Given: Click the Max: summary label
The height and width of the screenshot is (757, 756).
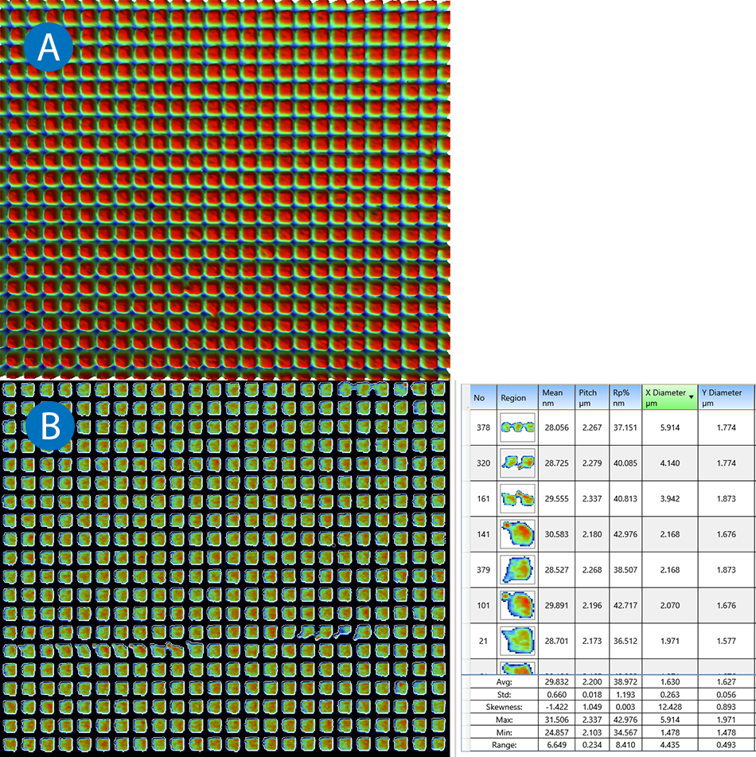Looking at the screenshot, I should coord(504,720).
